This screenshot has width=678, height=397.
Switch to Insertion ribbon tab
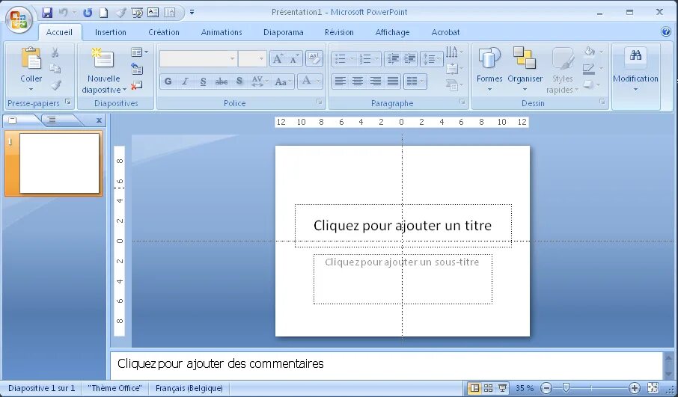111,32
